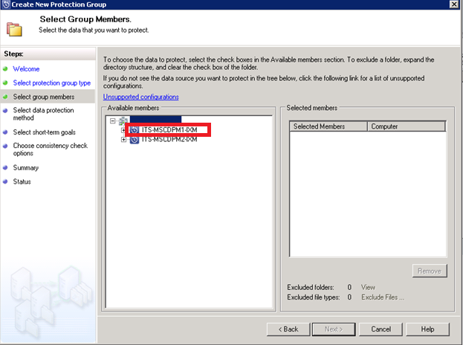Click the 'Excluded folders:' label

[x=311, y=288]
